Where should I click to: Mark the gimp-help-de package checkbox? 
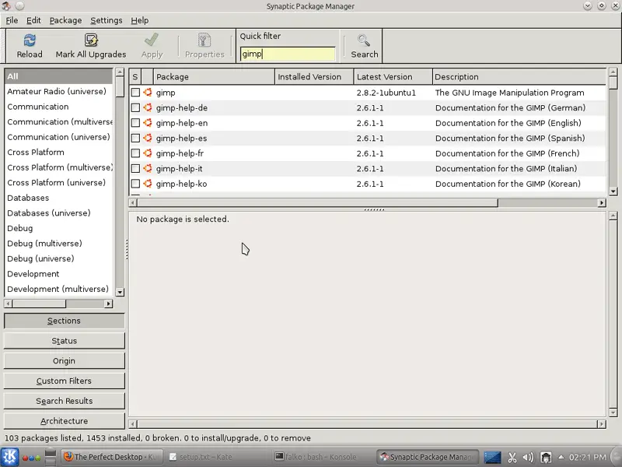(135, 107)
